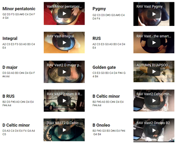Click the B RUS scale heading
The width and height of the screenshot is (177, 144).
coord(8,96)
